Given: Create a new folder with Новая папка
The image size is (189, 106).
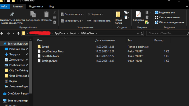Looking at the screenshot, I should (x=118, y=18).
